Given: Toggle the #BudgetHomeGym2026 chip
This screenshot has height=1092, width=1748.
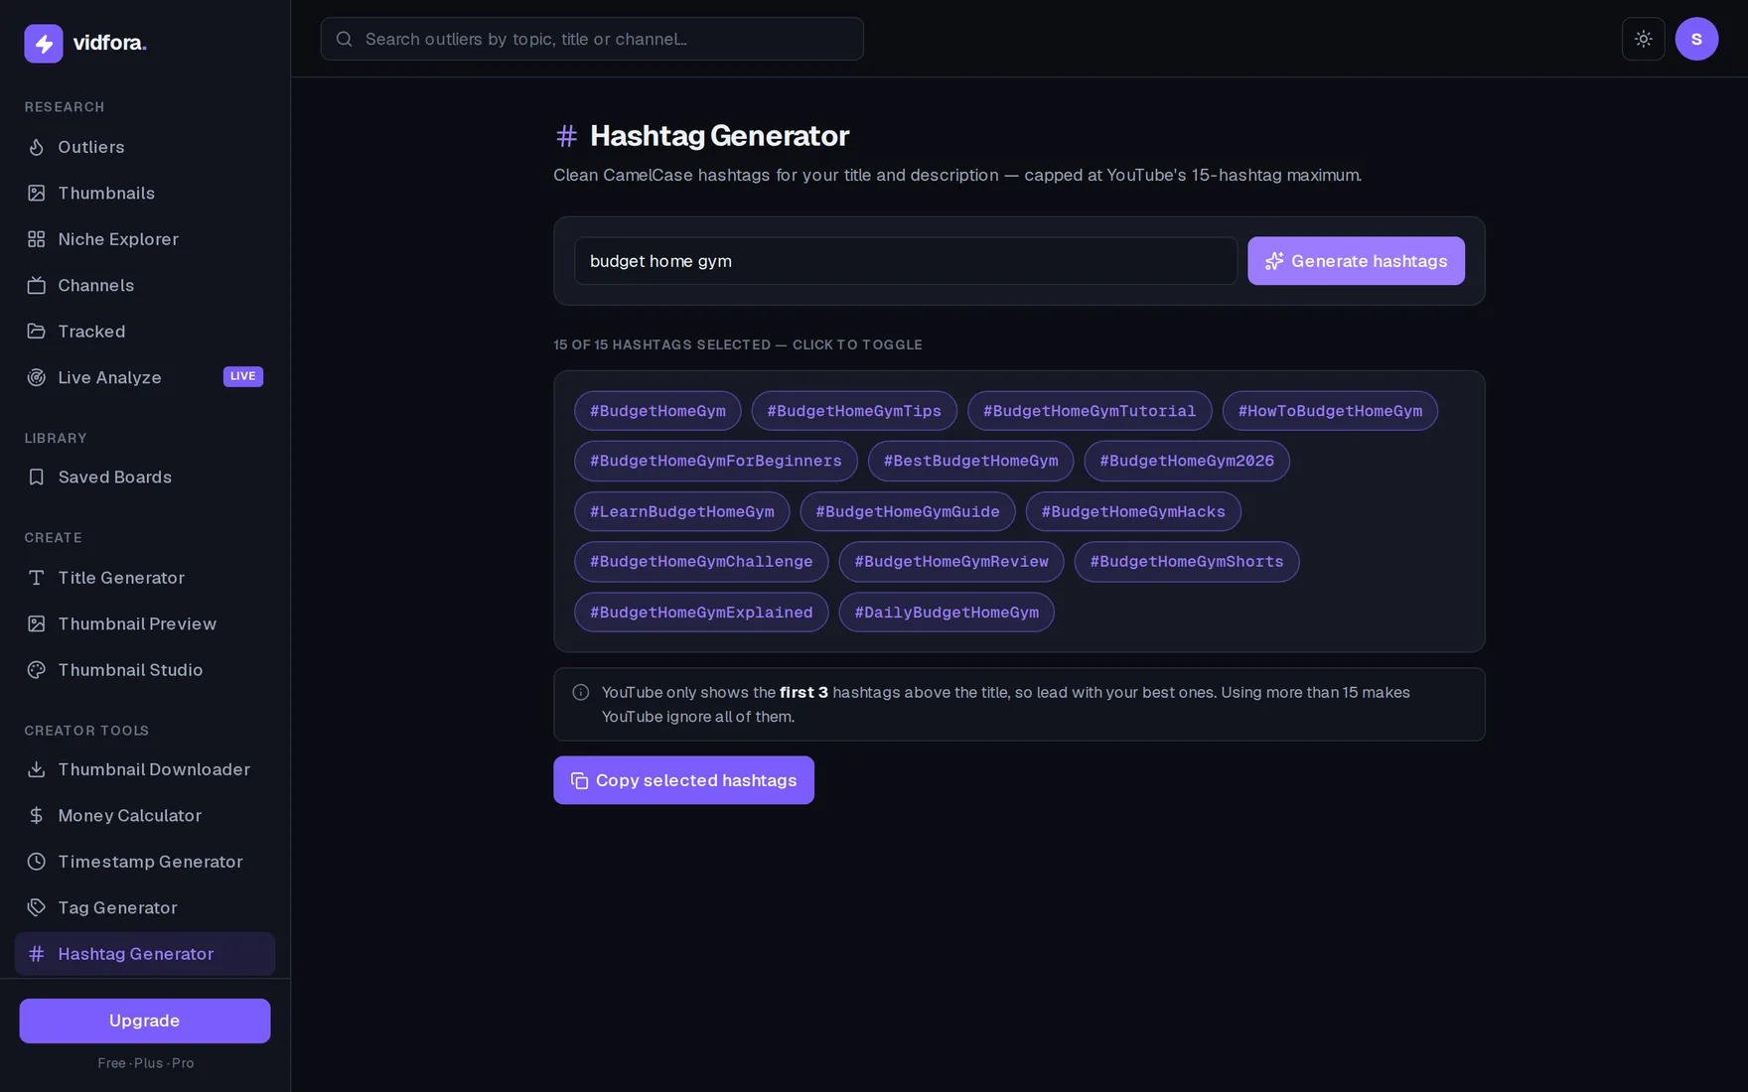Looking at the screenshot, I should pos(1187,461).
